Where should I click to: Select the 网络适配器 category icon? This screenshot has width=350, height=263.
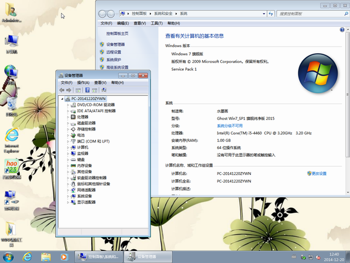pos(73,190)
